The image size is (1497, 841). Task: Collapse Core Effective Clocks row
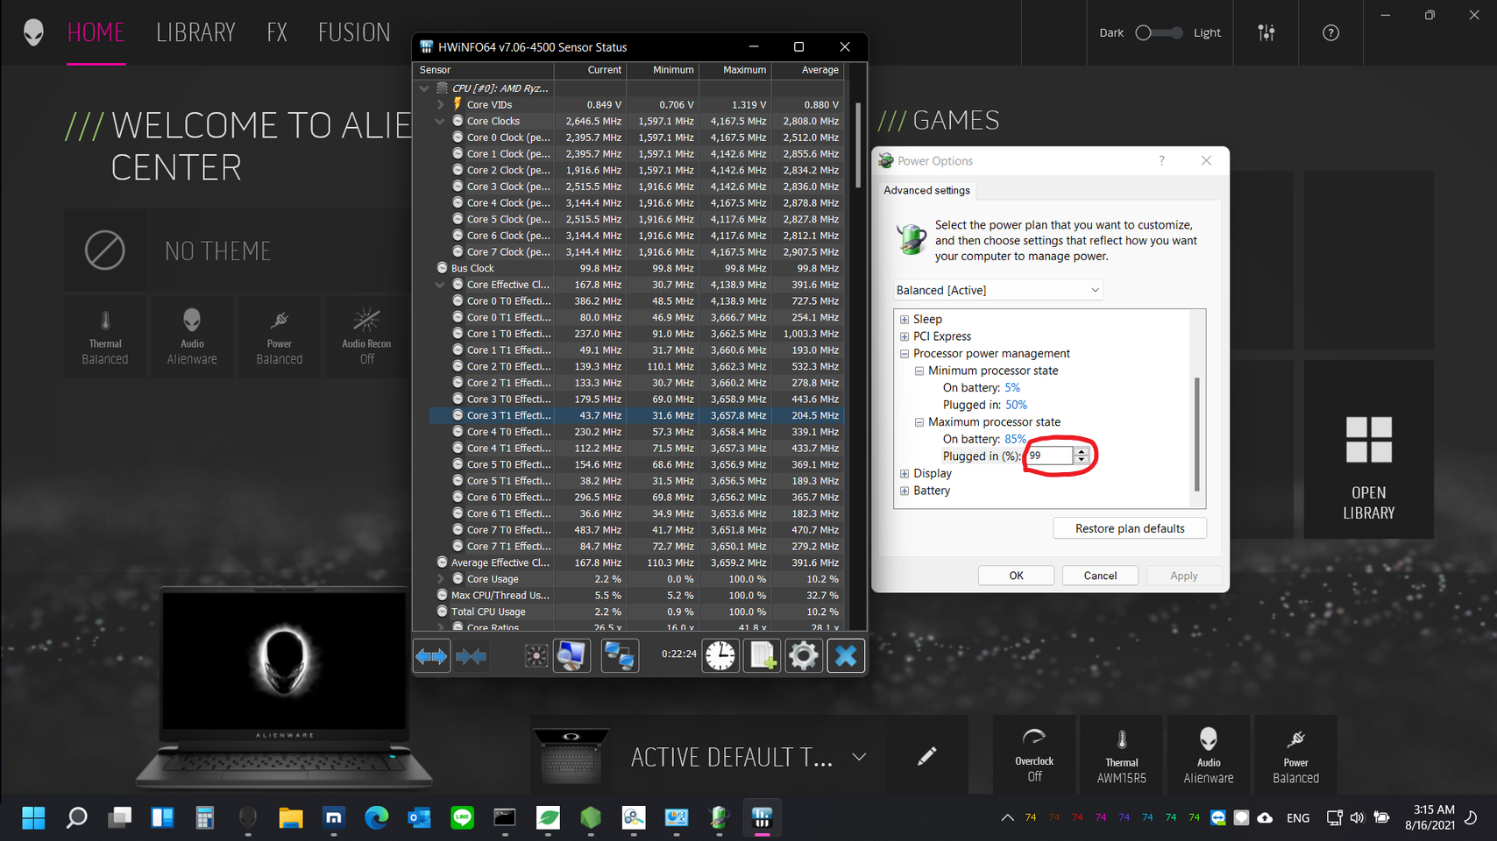click(441, 285)
